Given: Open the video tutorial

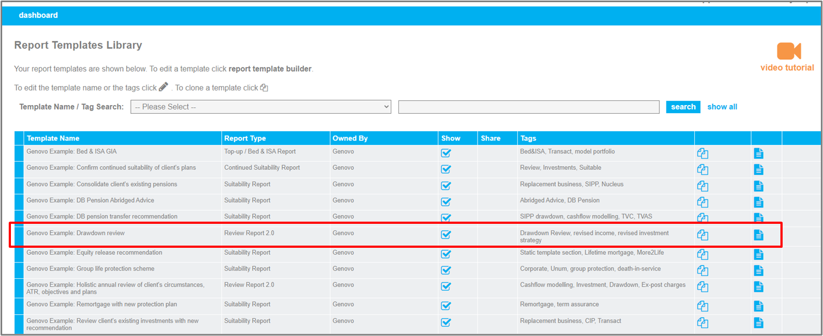Looking at the screenshot, I should [788, 53].
